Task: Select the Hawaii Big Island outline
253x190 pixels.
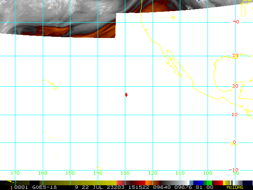Action: 55,88
